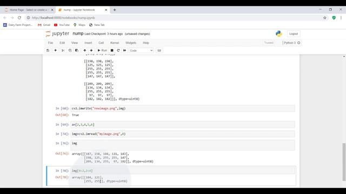Viewport: 346px width, 194px height.
Task: Close the nump Jupyter Notebook tab
Action: pyautogui.click(x=106, y=10)
